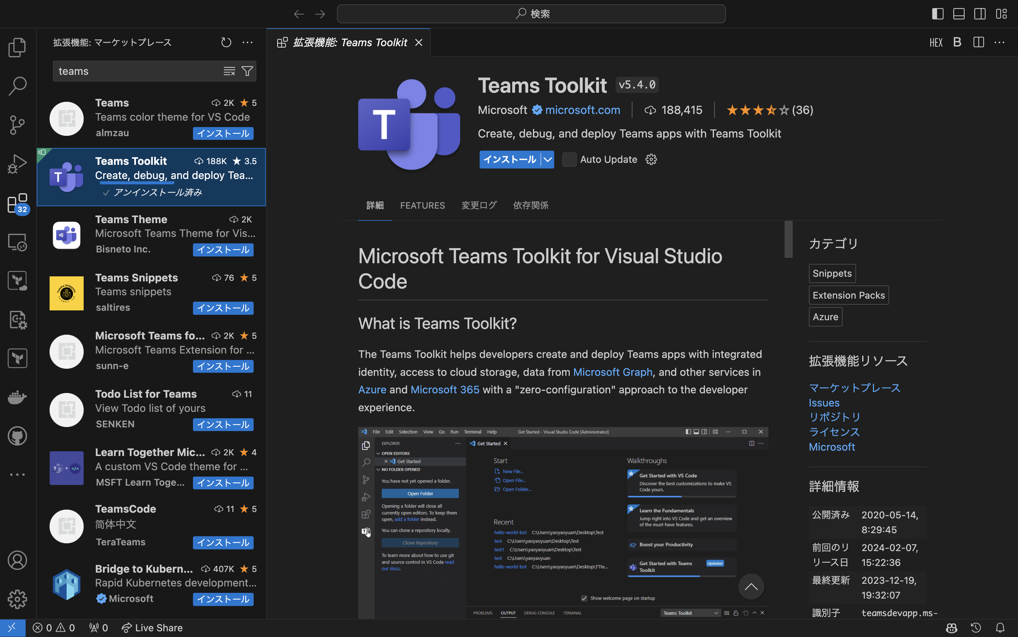
Task: Open notifications bell in status bar
Action: [x=1000, y=628]
